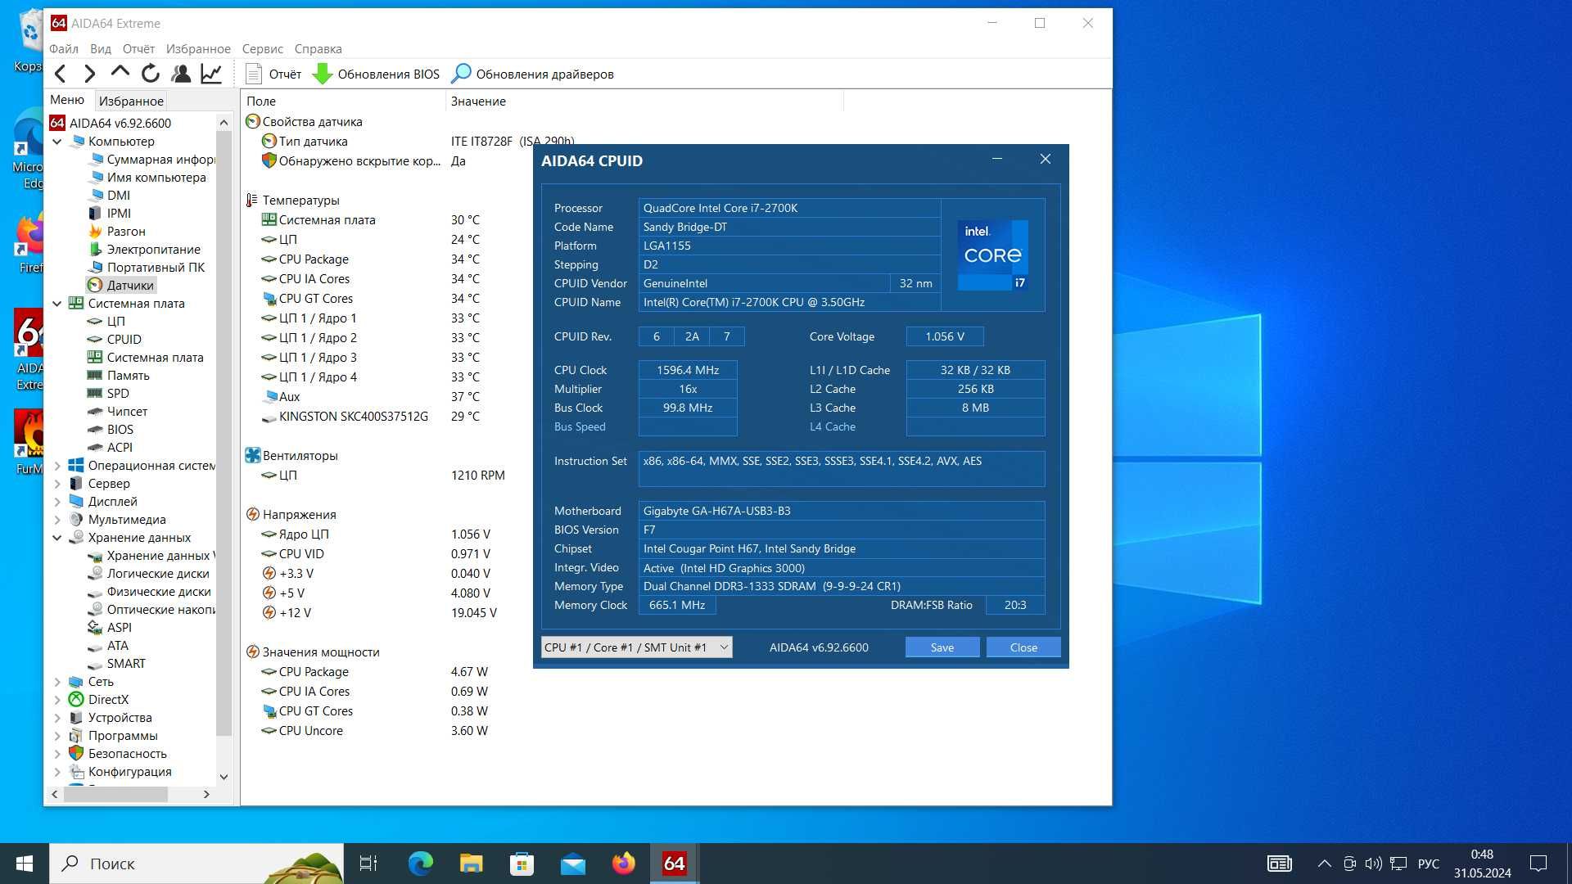Launch Microsoft Edge from taskbar
This screenshot has height=884, width=1572.
coord(420,864)
